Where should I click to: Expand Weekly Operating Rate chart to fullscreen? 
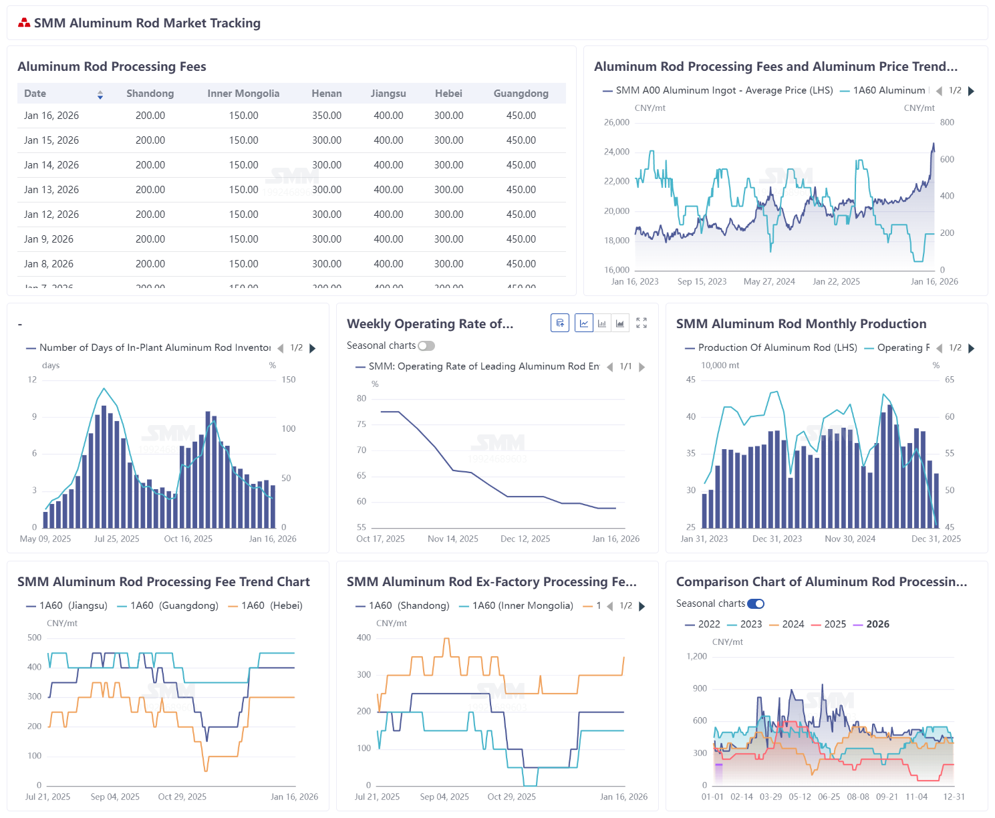point(642,323)
